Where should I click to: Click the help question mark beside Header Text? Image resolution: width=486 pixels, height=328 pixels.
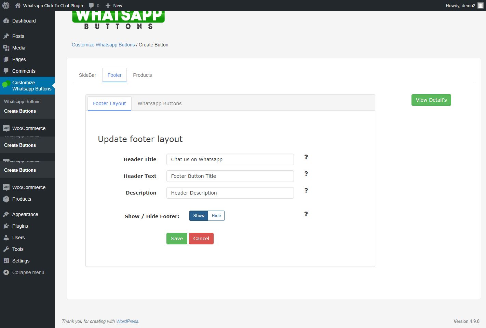pos(306,174)
